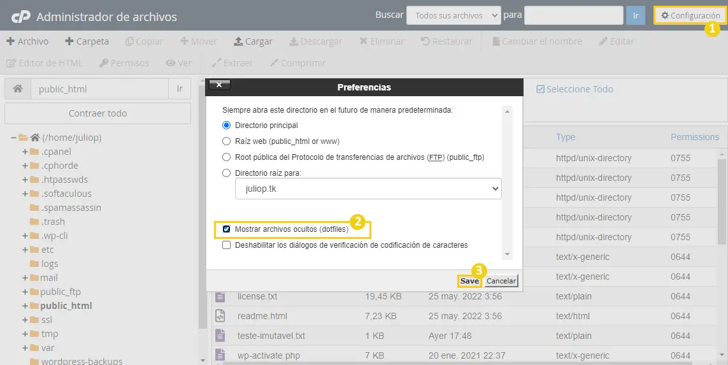Screen dimensions: 728x365
Task: Select the mail tree folder
Action: (49, 278)
